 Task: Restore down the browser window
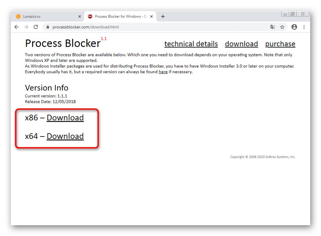point(293,14)
